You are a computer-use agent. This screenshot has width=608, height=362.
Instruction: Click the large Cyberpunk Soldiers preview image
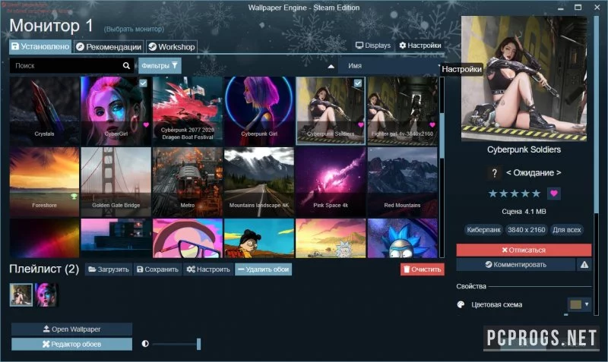click(524, 79)
